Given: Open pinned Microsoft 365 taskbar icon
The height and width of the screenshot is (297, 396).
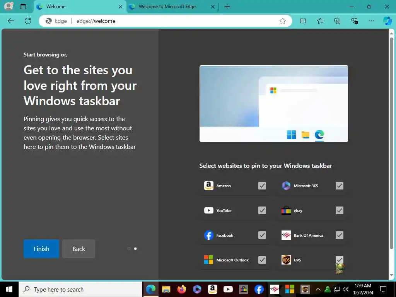Looking at the screenshot, I should click(197, 289).
